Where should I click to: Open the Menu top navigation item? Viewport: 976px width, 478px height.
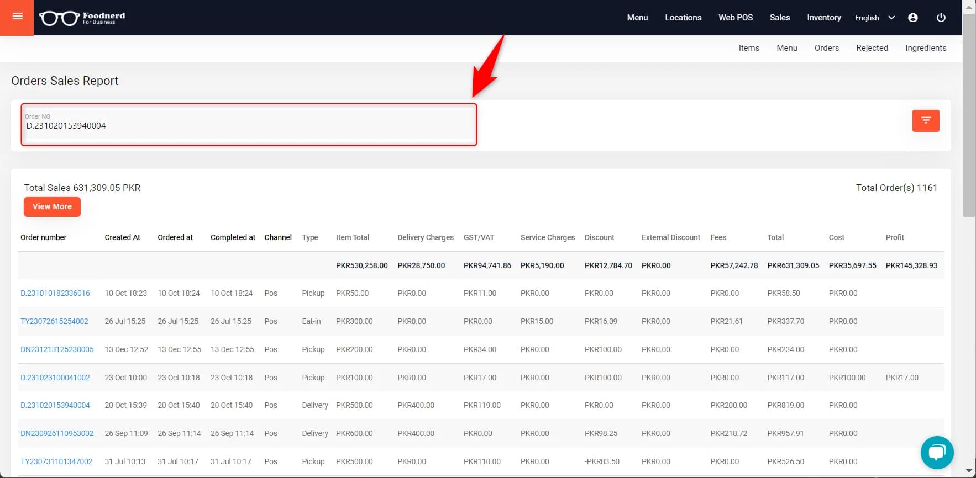coord(637,18)
